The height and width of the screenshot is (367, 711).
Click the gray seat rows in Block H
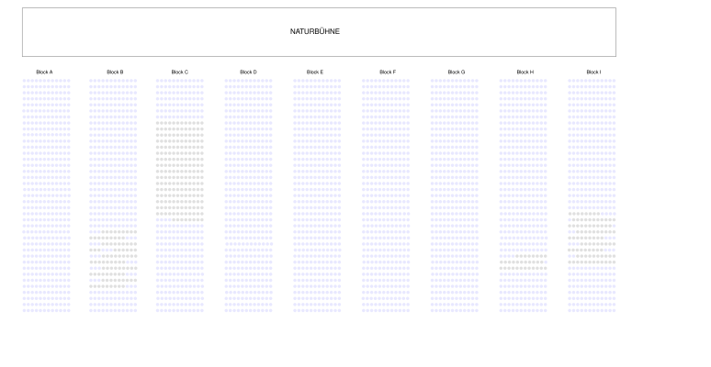(523, 263)
